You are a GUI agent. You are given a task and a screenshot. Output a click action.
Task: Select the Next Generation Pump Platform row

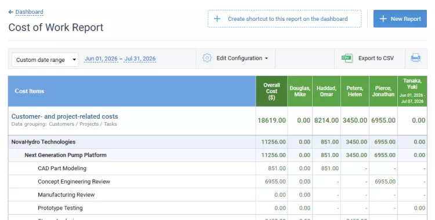217,155
